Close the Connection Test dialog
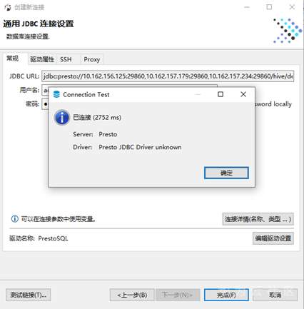 [x=243, y=94]
